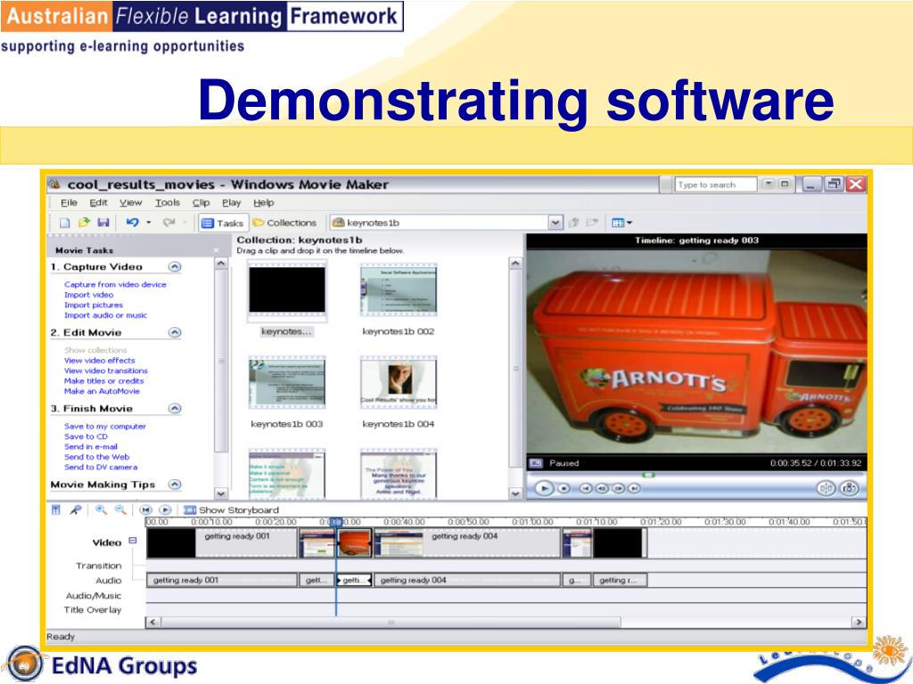Viewport: 913px width, 684px height.
Task: Click the Import video link
Action: [x=88, y=295]
